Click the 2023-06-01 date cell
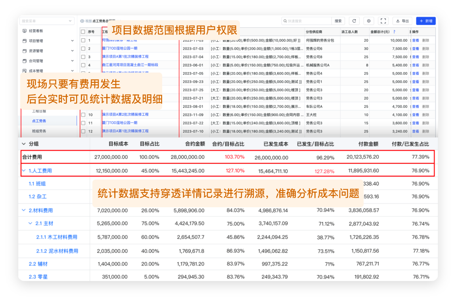456x302 pixels. 193,65
